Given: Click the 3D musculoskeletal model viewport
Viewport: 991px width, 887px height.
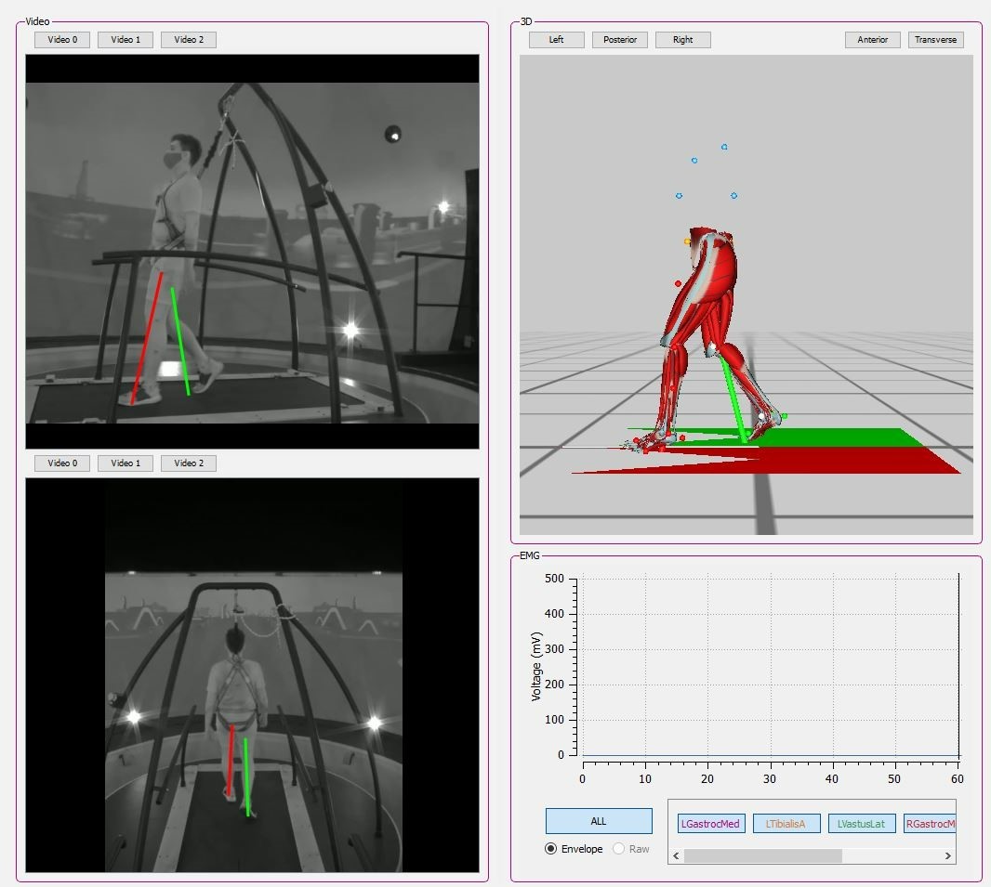Looking at the screenshot, I should (747, 294).
